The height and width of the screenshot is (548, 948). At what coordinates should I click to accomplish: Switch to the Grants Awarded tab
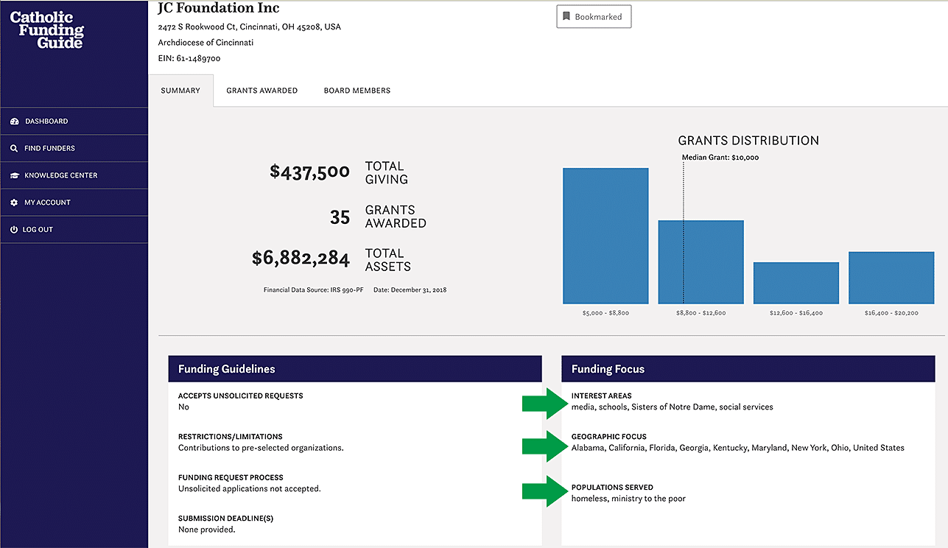click(262, 91)
